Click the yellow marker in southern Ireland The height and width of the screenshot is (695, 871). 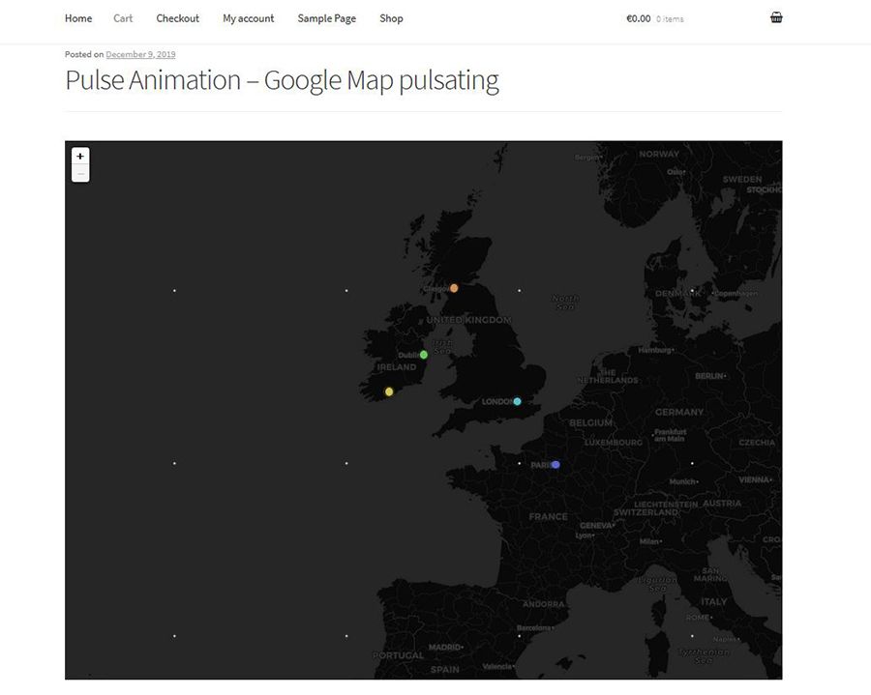[x=389, y=391]
